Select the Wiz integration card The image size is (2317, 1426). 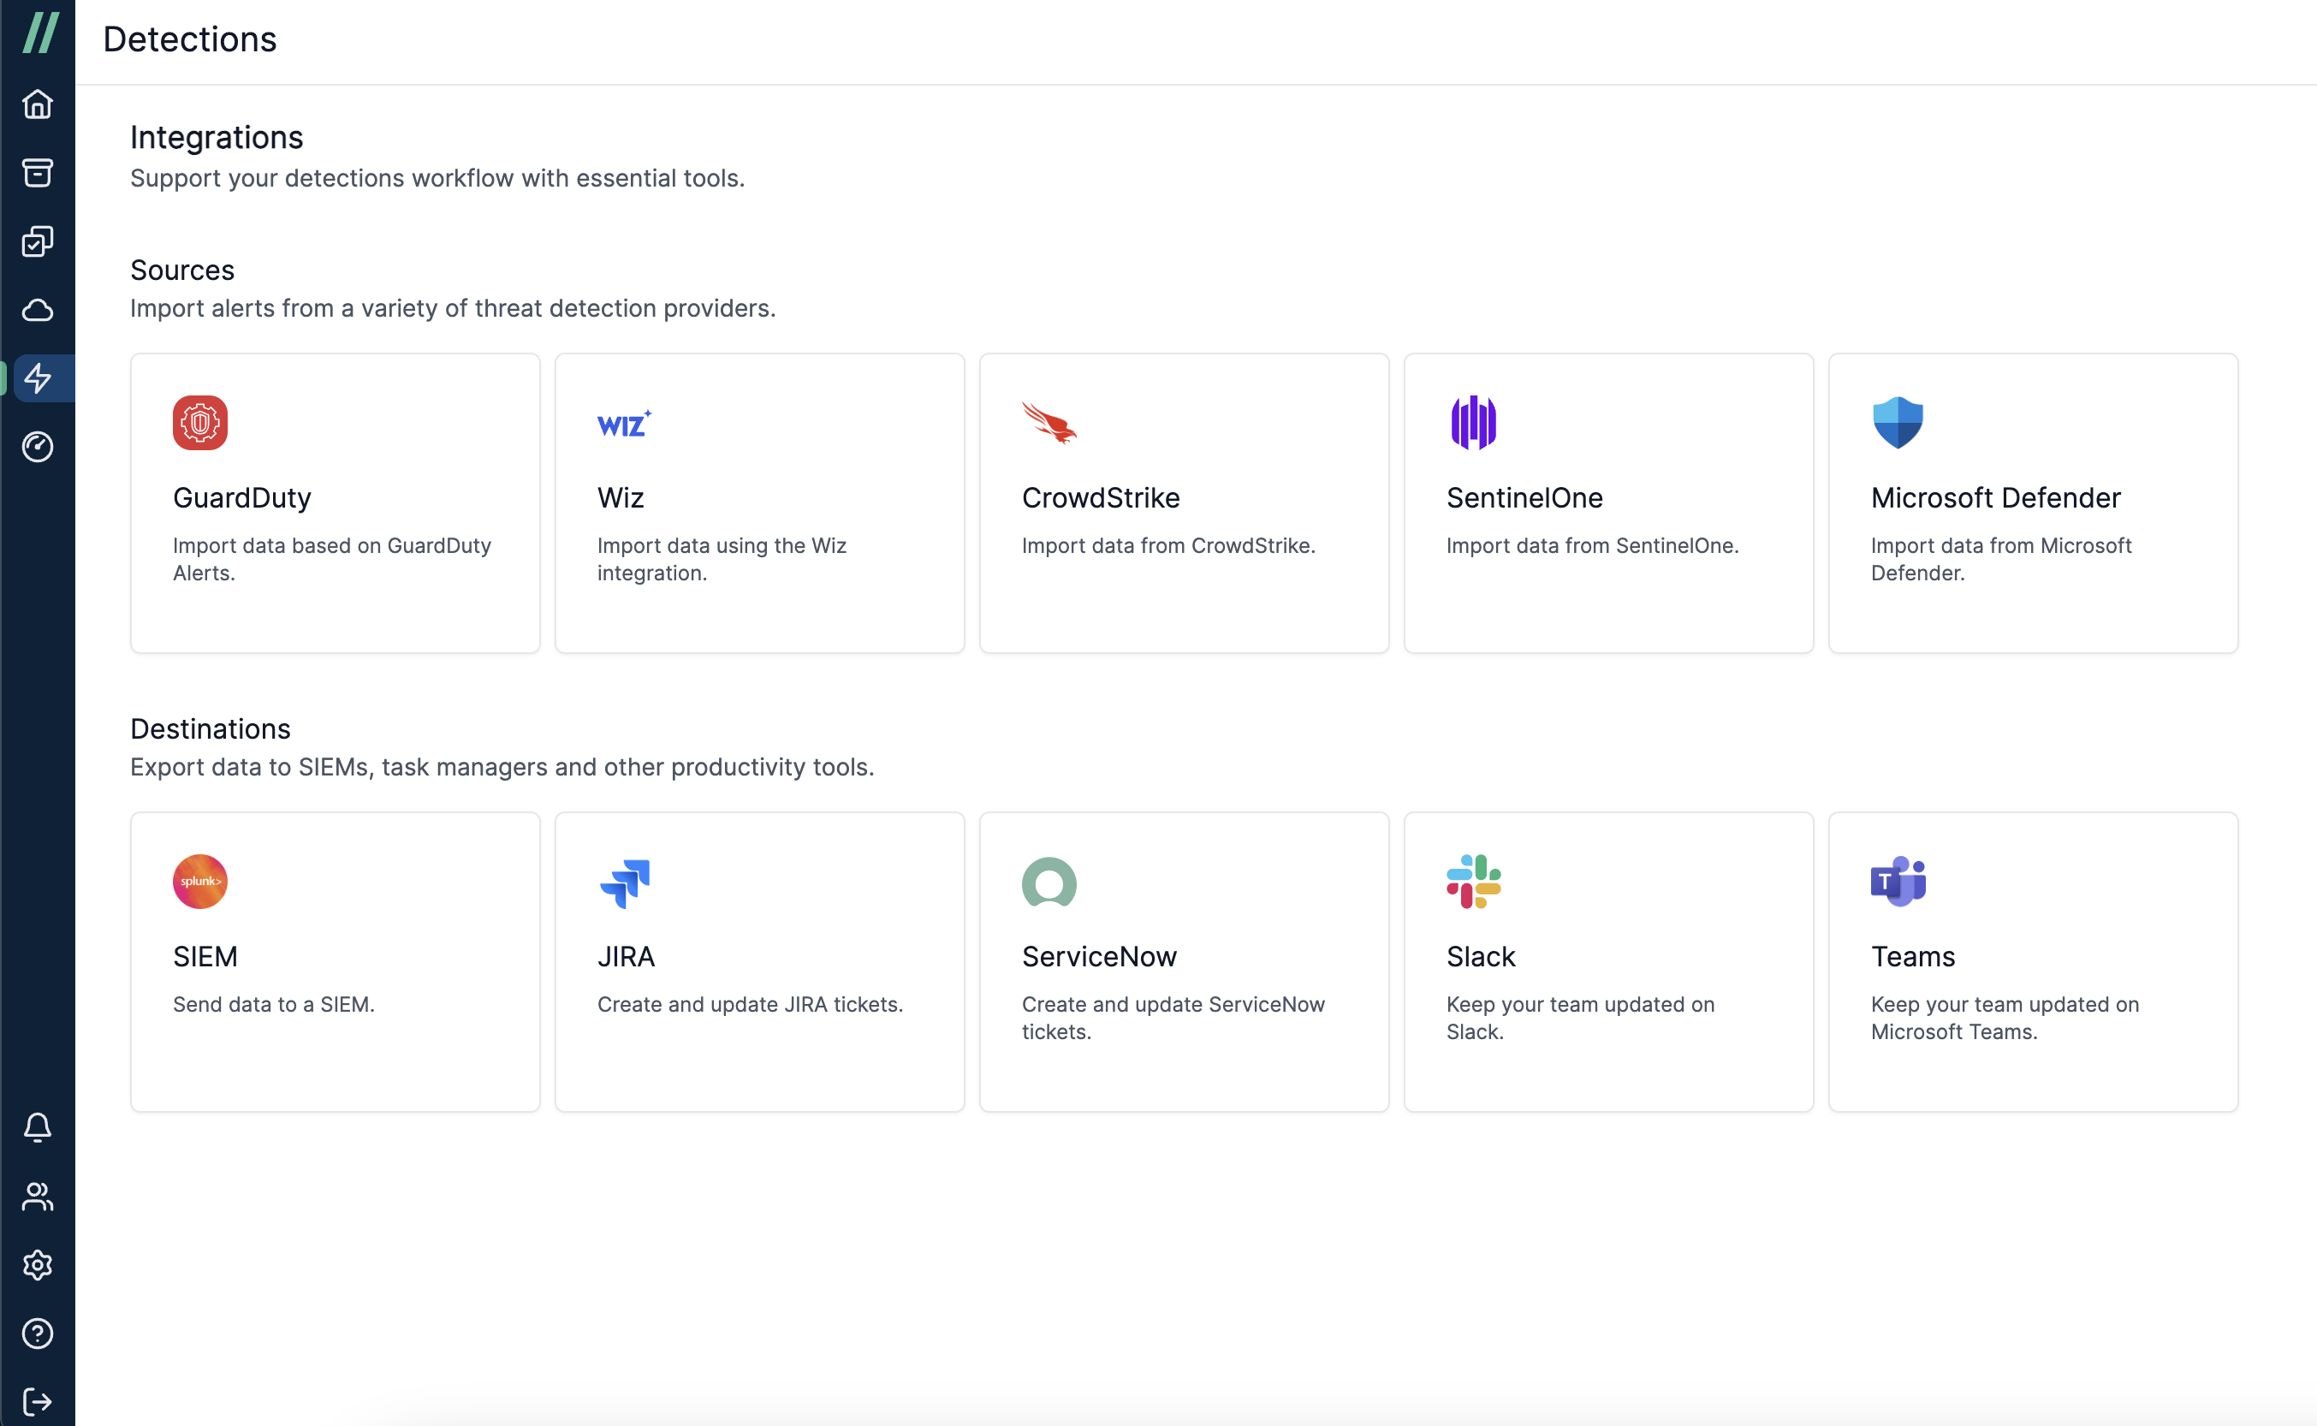point(759,502)
